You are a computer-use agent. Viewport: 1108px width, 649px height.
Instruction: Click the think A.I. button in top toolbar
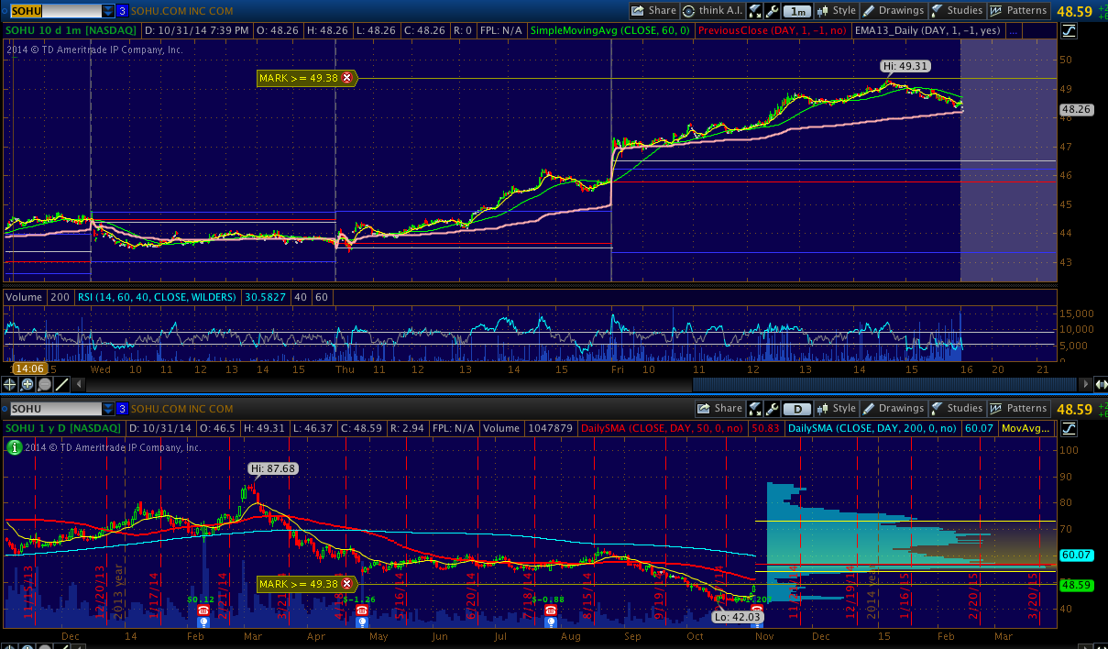click(x=711, y=11)
